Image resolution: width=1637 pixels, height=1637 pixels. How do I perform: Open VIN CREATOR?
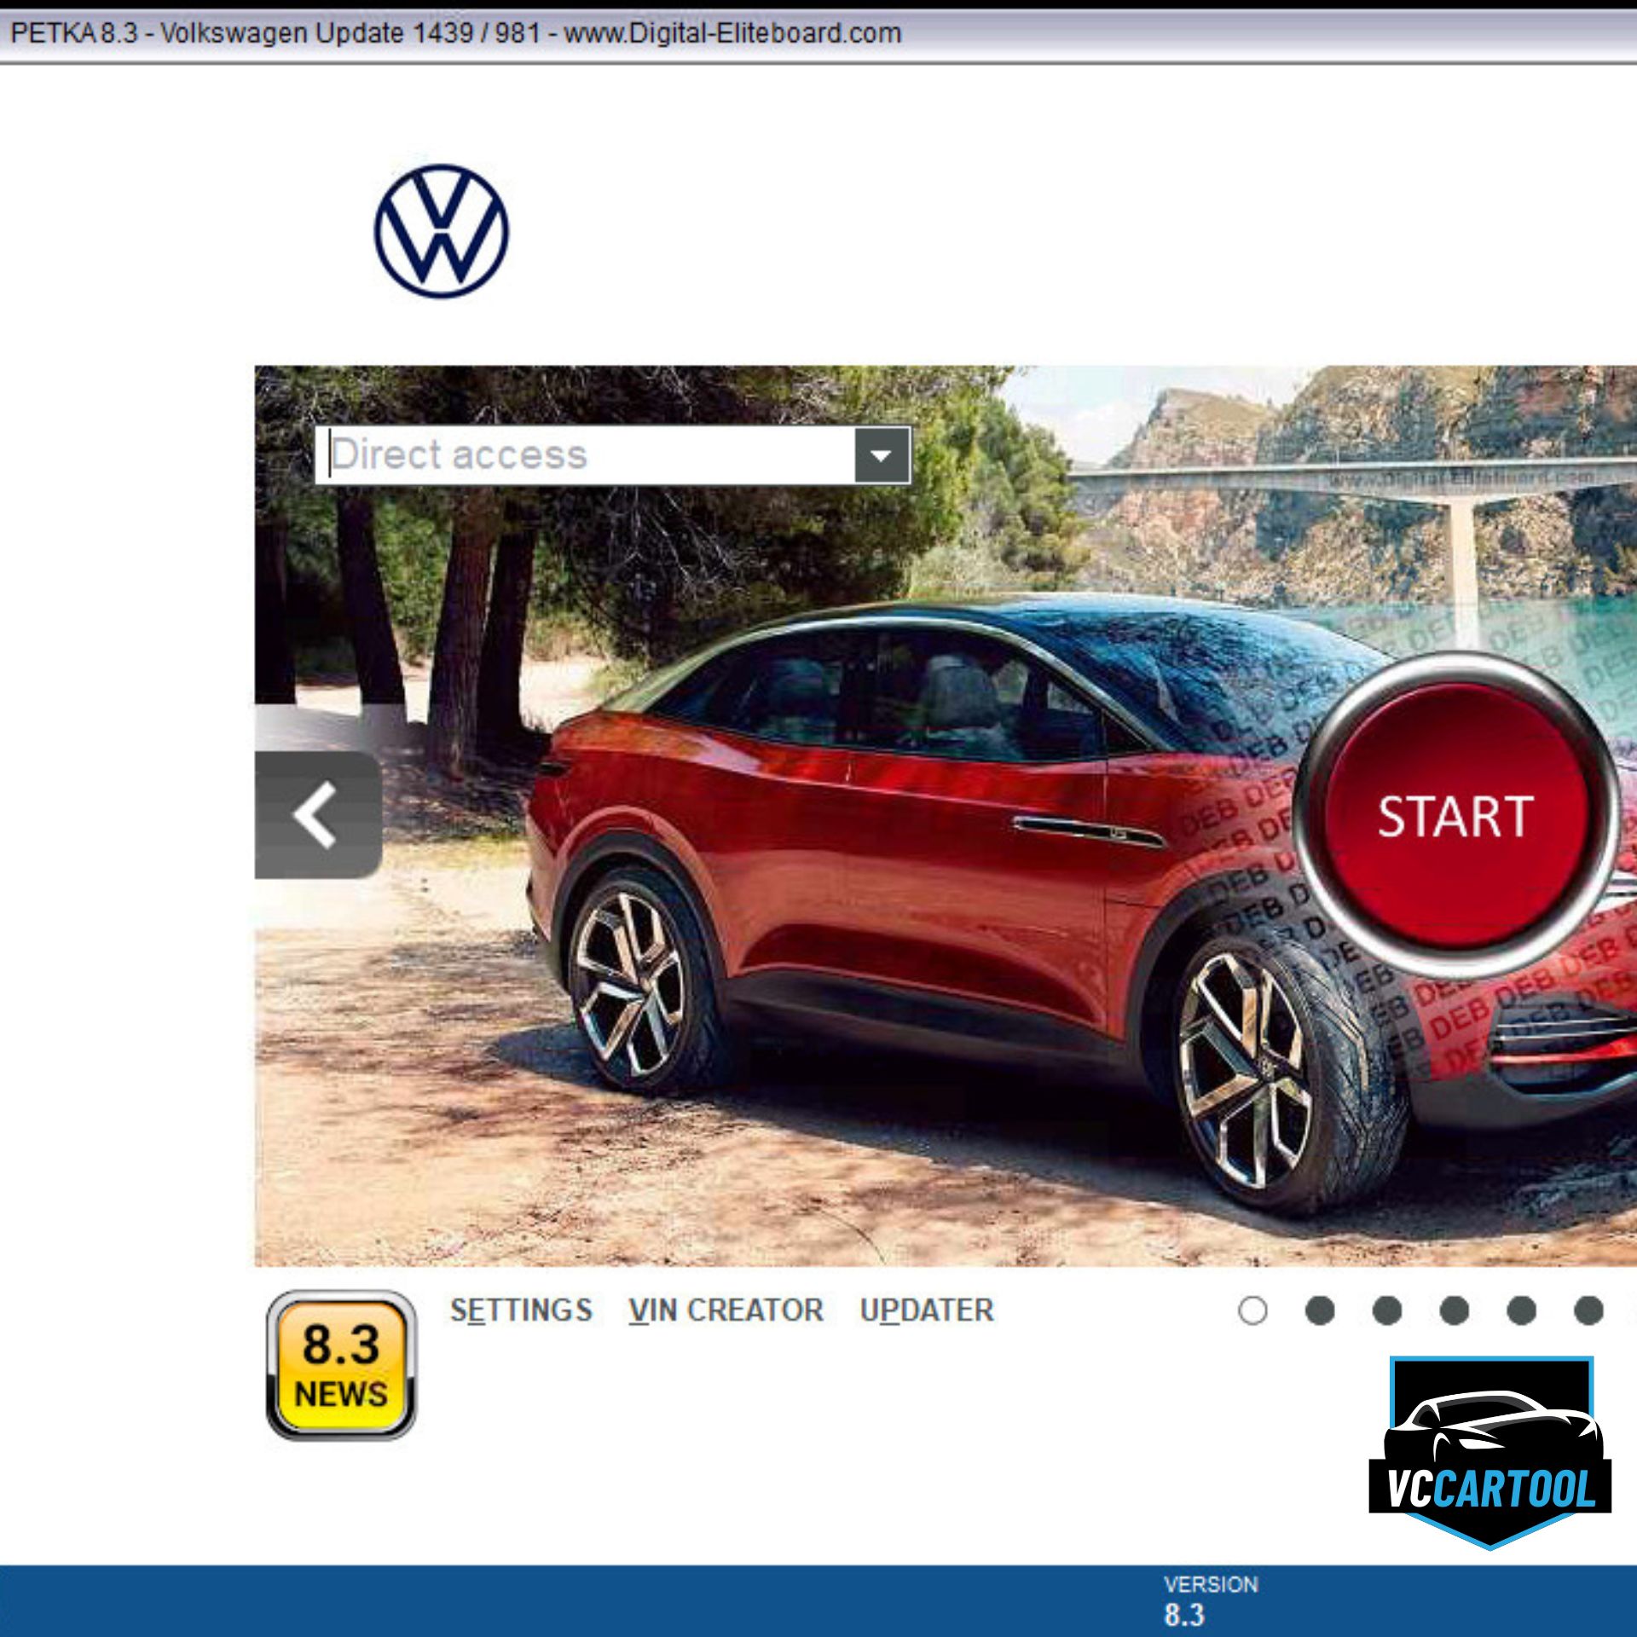click(726, 1310)
